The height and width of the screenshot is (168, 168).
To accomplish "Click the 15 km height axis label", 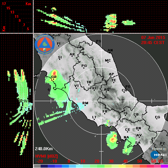I will coord(8,8).
